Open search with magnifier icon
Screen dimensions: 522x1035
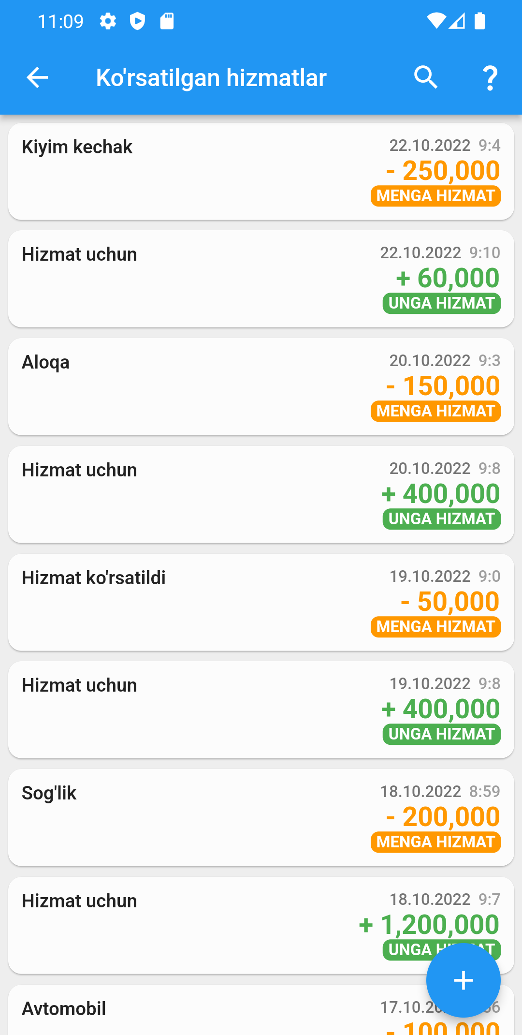point(425,77)
